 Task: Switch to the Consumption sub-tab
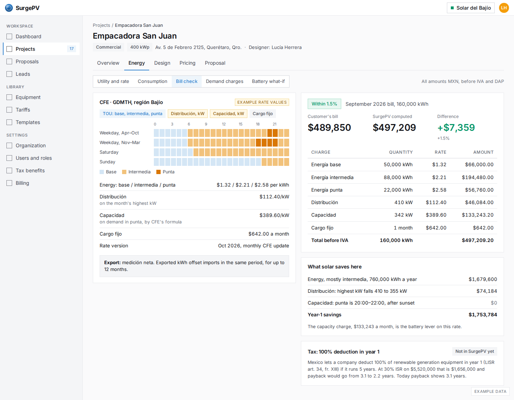tap(152, 82)
